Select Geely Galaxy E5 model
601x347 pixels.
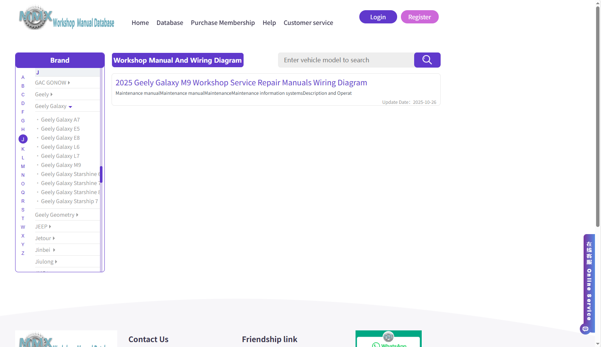(x=61, y=129)
